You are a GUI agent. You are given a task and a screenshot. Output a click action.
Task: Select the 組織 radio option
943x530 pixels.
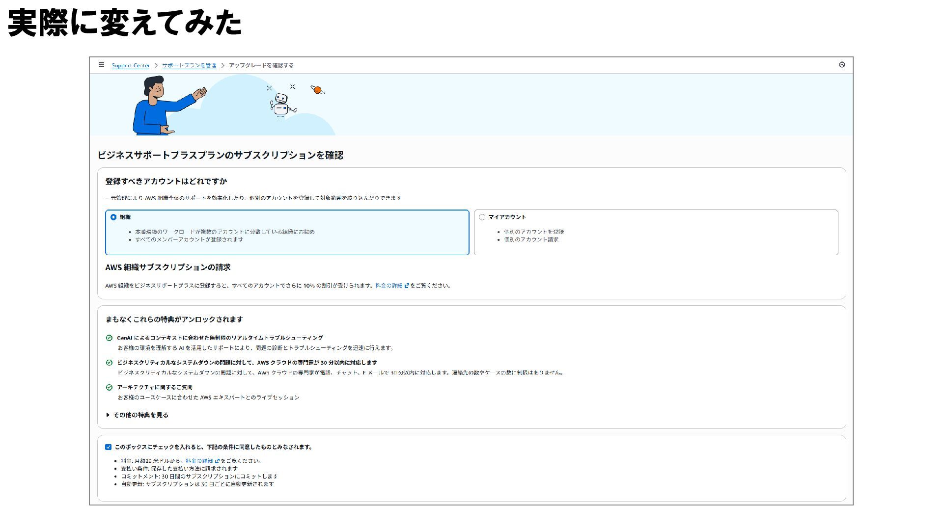coord(113,217)
